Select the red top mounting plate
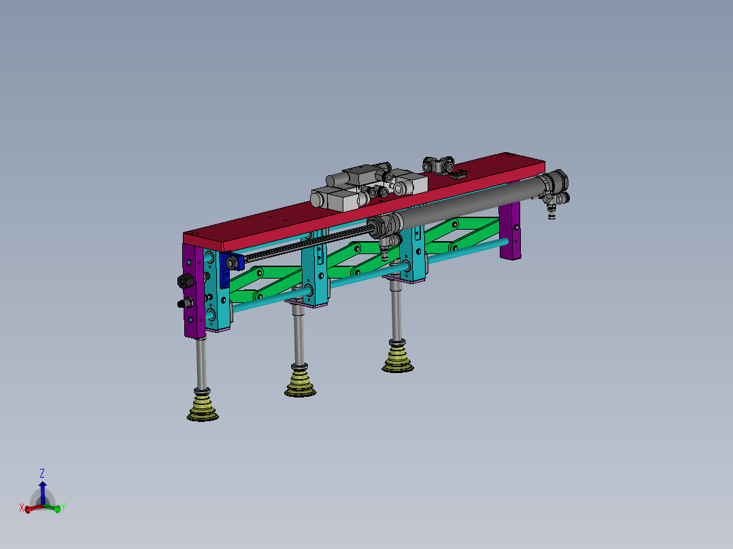Viewport: 733px width, 549px height. click(x=364, y=201)
